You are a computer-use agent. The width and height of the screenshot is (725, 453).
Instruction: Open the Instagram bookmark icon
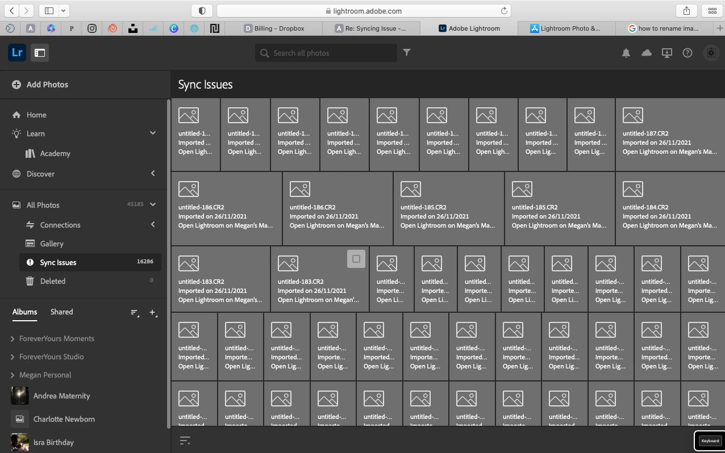pos(92,28)
